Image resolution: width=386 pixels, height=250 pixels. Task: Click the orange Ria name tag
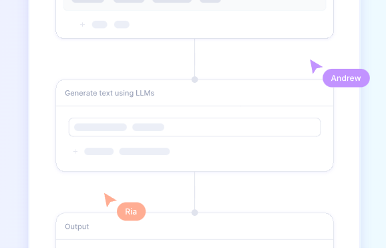131,212
